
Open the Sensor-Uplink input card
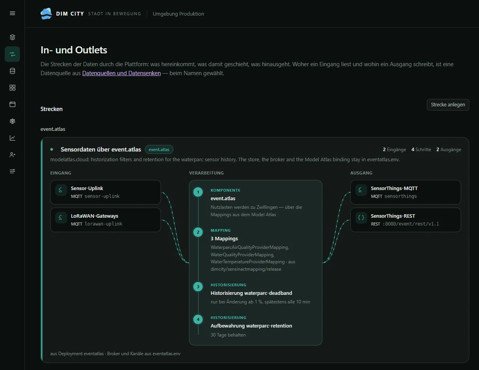click(106, 192)
